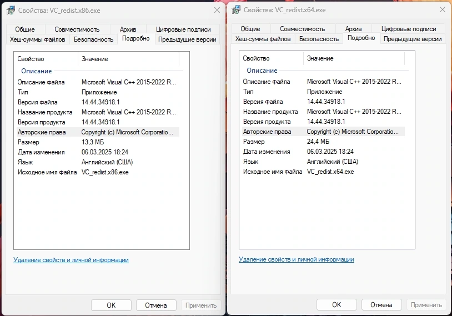
Task: Open Удаление свойств link in x64 window
Action: 297,259
